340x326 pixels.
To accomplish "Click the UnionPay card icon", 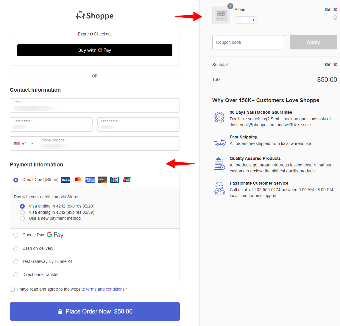I will coord(127,180).
